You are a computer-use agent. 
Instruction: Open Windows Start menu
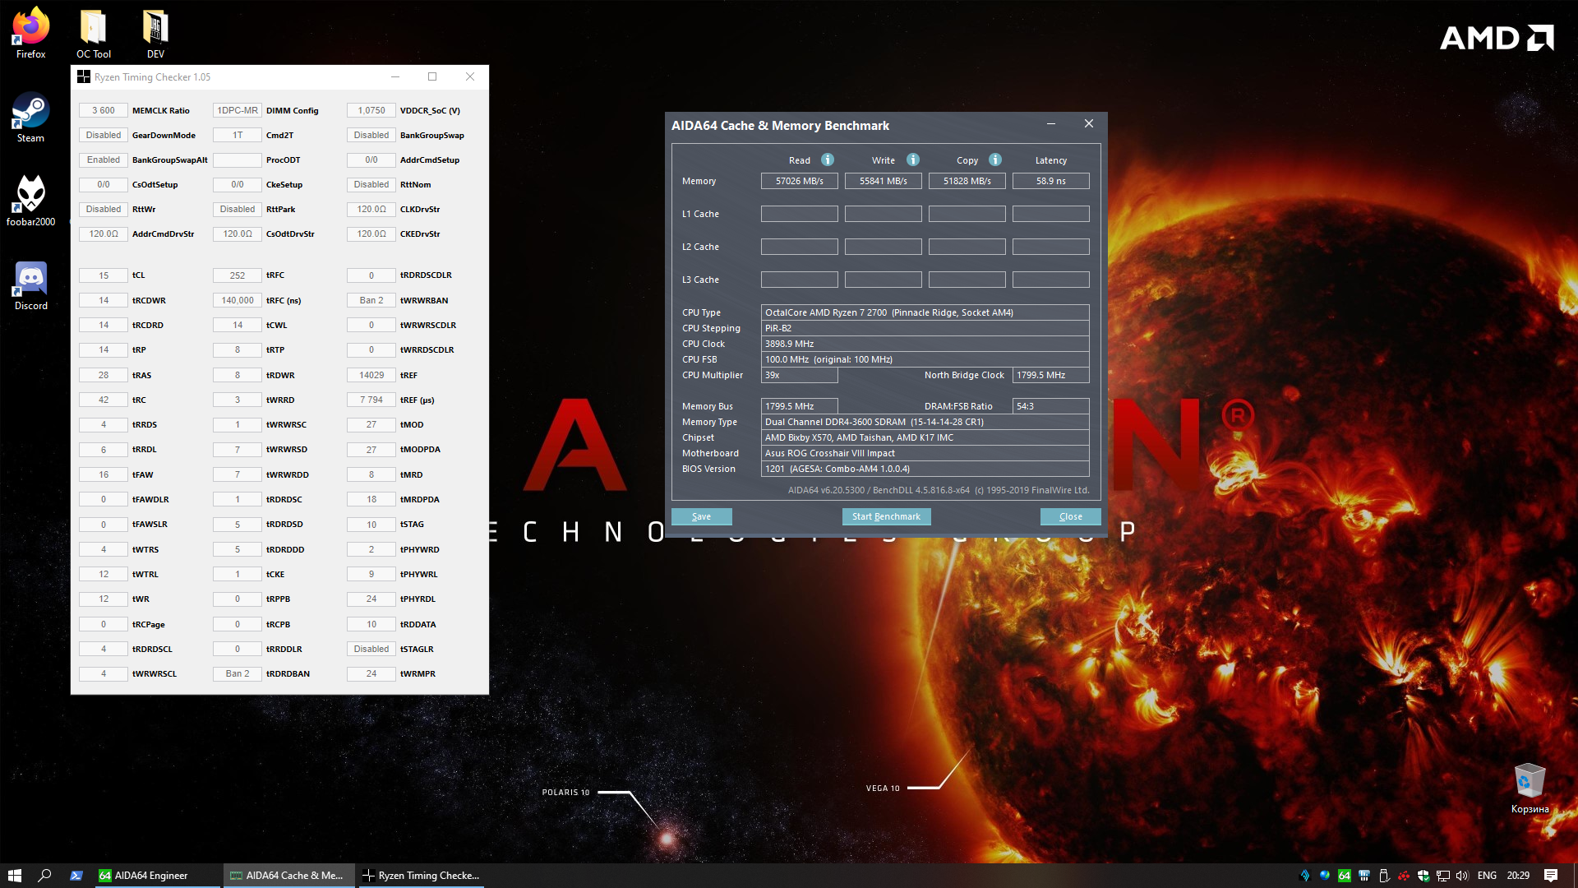(14, 876)
